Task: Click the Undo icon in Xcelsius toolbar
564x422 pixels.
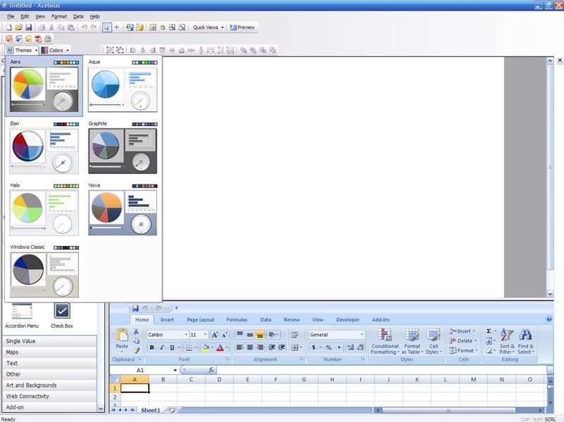Action: coord(84,27)
